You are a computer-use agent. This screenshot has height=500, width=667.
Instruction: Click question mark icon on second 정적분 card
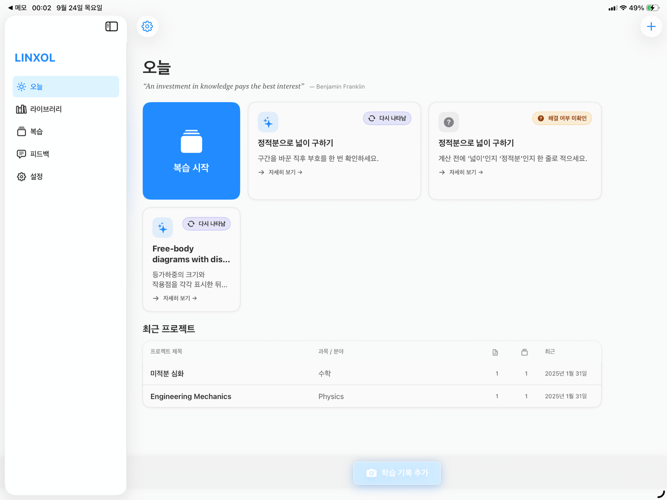tap(449, 122)
